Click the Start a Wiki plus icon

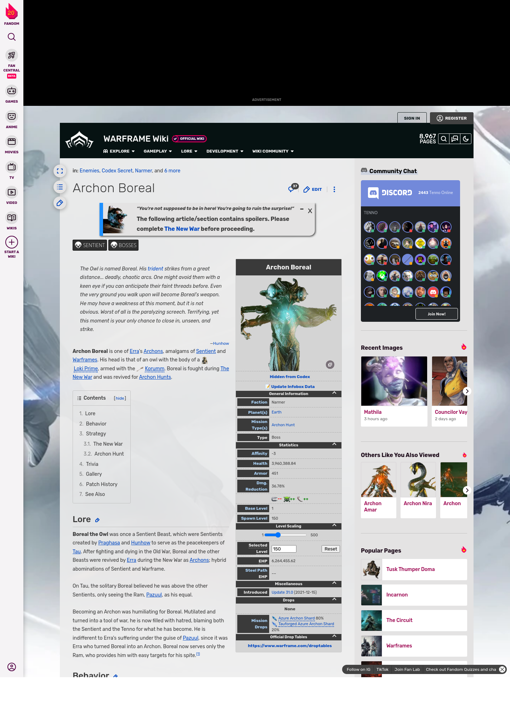pos(12,242)
